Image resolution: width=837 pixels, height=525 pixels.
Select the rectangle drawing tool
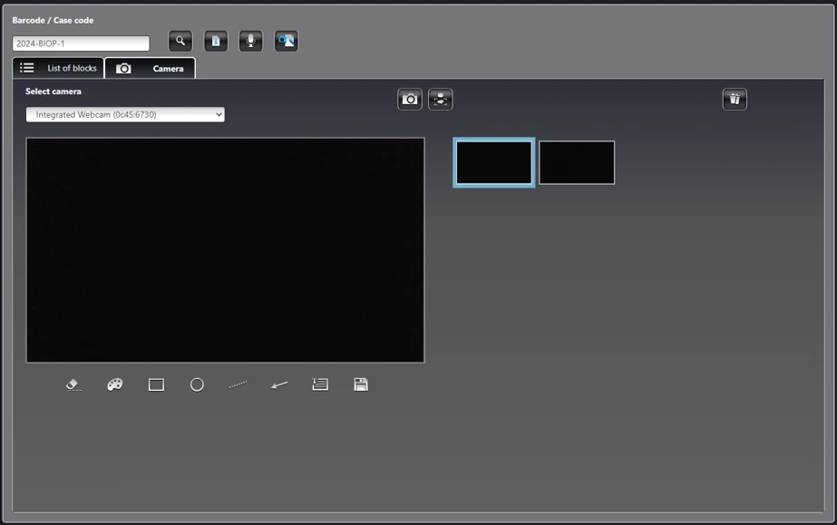click(156, 384)
